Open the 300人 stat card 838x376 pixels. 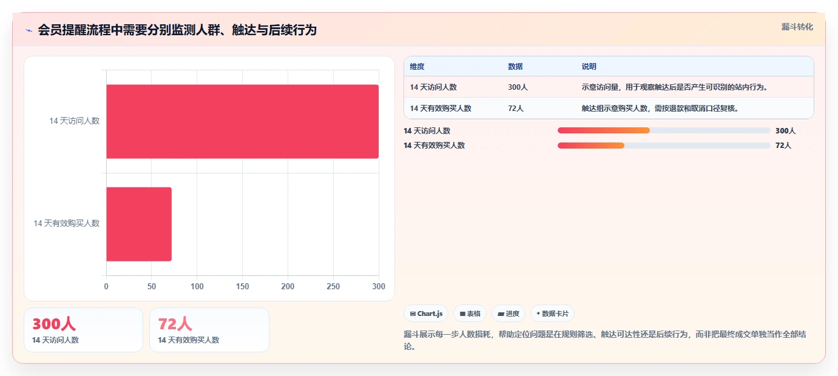tap(83, 330)
